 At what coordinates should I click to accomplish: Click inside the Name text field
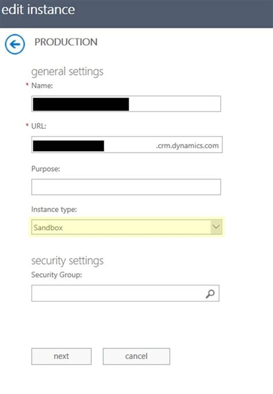coord(126,104)
